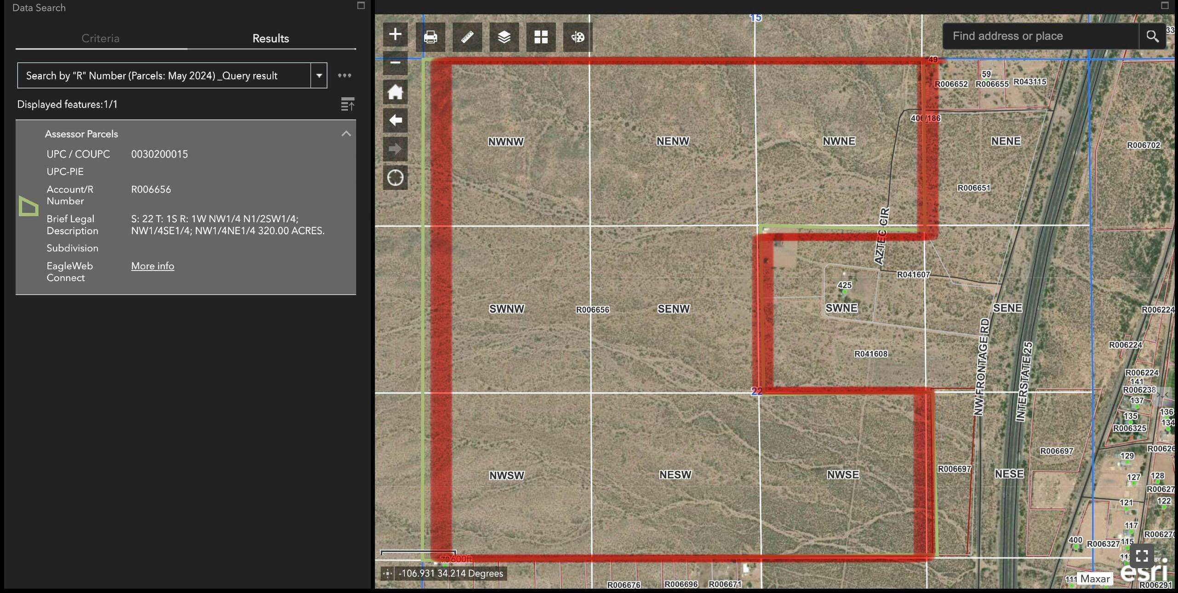Viewport: 1178px width, 593px height.
Task: Click the Find My Location button
Action: coord(395,177)
